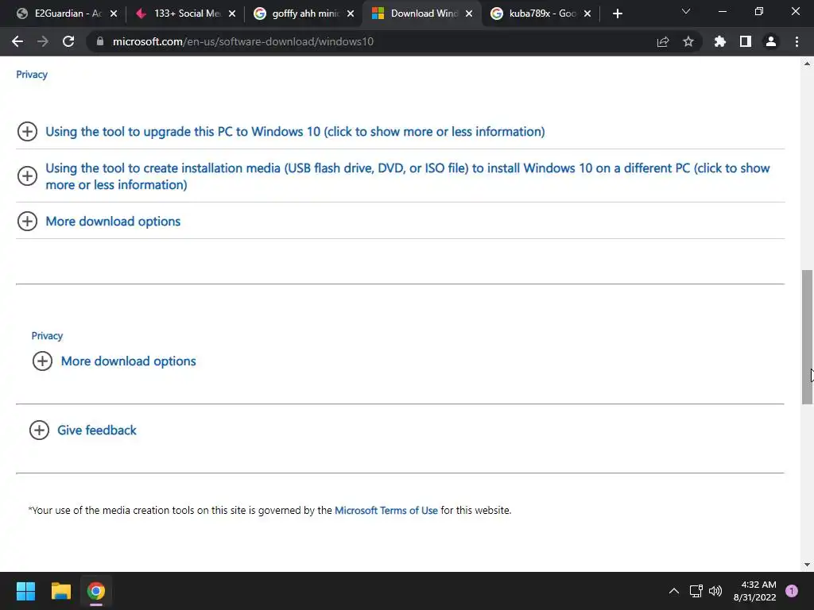
Task: Close the E2Guardian tab
Action: coord(114,14)
